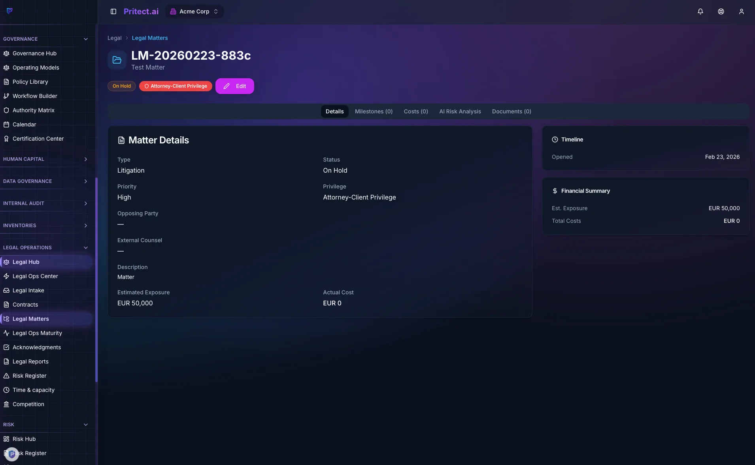Image resolution: width=755 pixels, height=465 pixels.
Task: Switch to the AI Risk Analysis tab
Action: coord(460,111)
